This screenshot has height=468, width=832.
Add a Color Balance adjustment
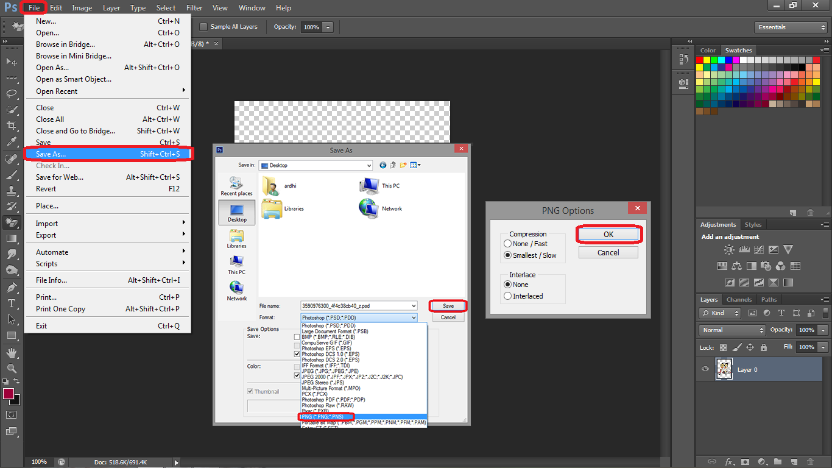click(x=736, y=266)
